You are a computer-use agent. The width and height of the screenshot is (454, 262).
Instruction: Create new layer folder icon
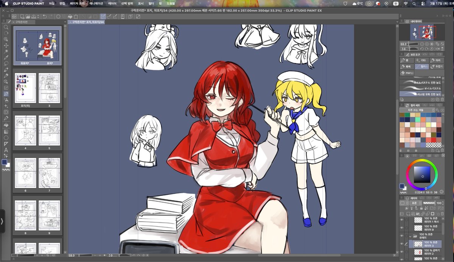418,214
